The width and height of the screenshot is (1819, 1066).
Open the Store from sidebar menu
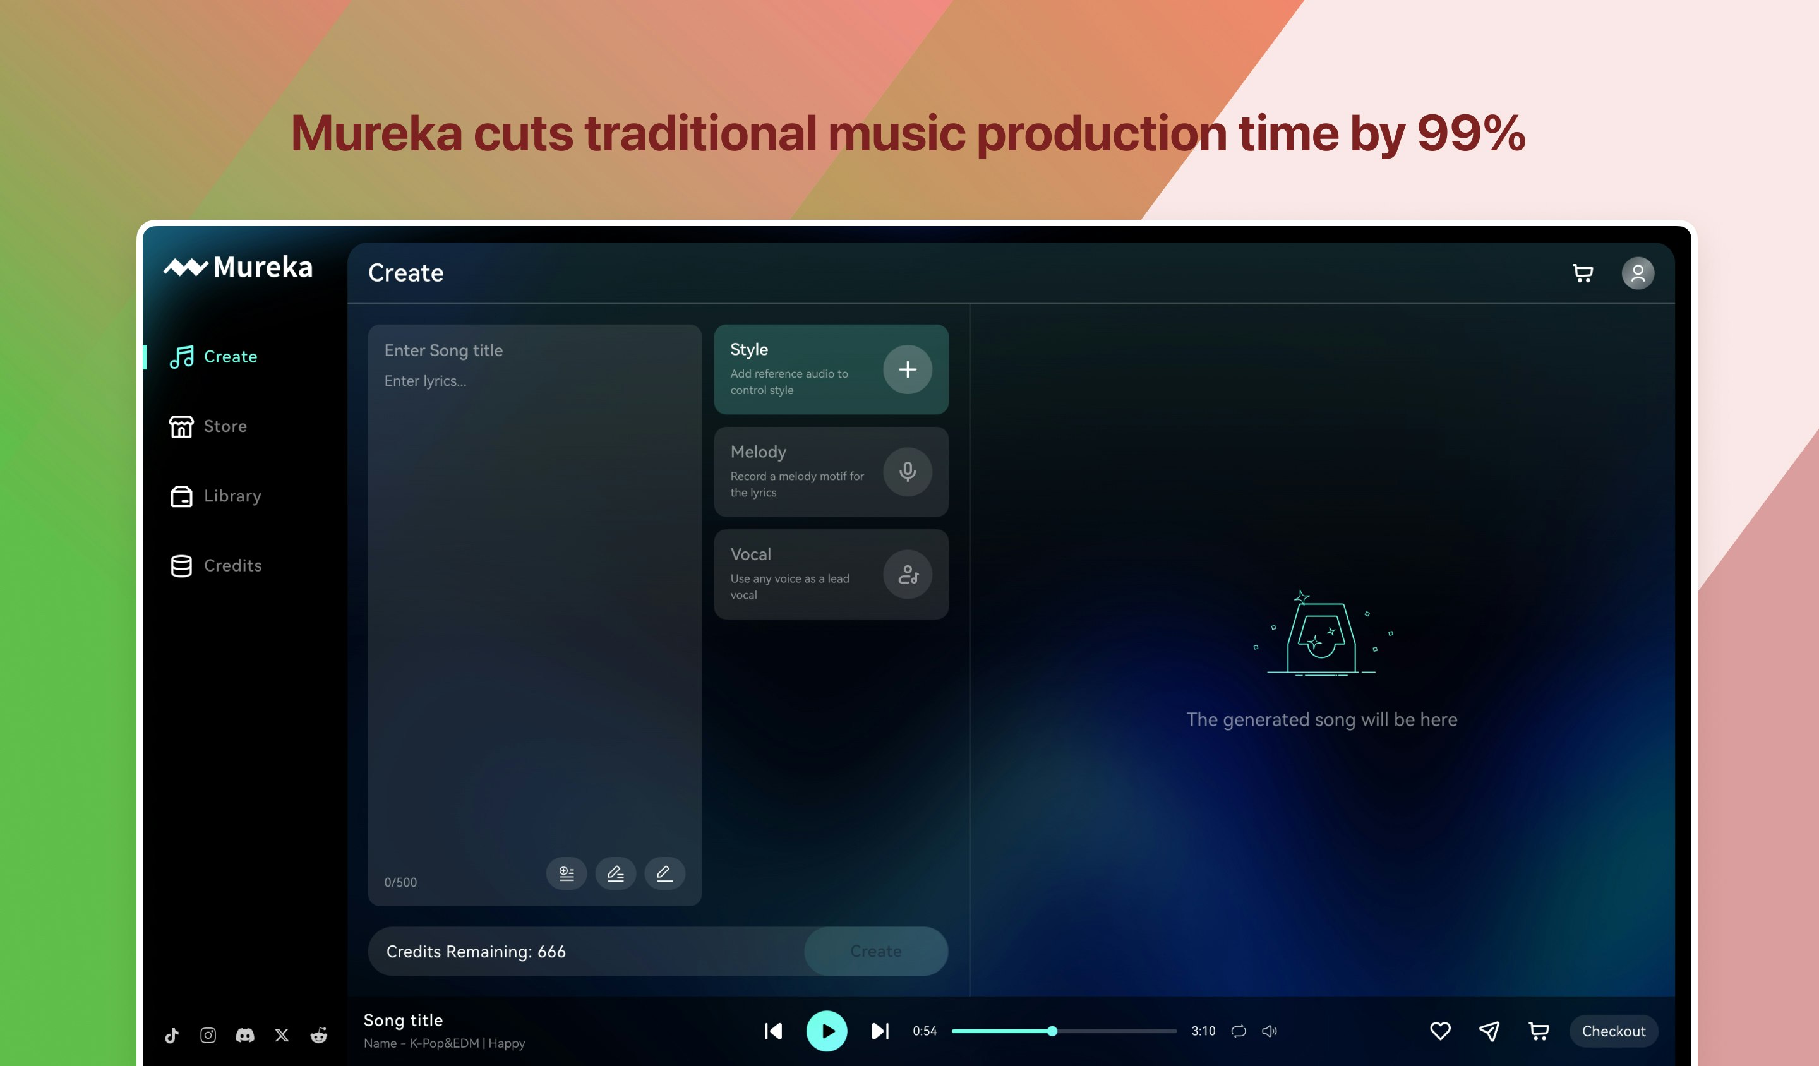224,425
